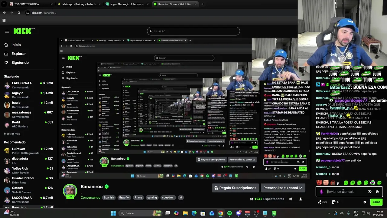The width and height of the screenshot is (387, 218).
Task: Open followed channel LACOBRAAA with 8,6 mil
Action: [x=28, y=85]
